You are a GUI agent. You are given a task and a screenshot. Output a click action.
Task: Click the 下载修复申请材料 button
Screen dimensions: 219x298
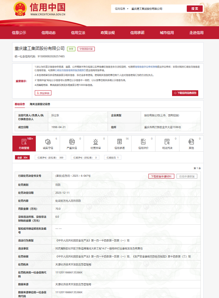pos(161,176)
